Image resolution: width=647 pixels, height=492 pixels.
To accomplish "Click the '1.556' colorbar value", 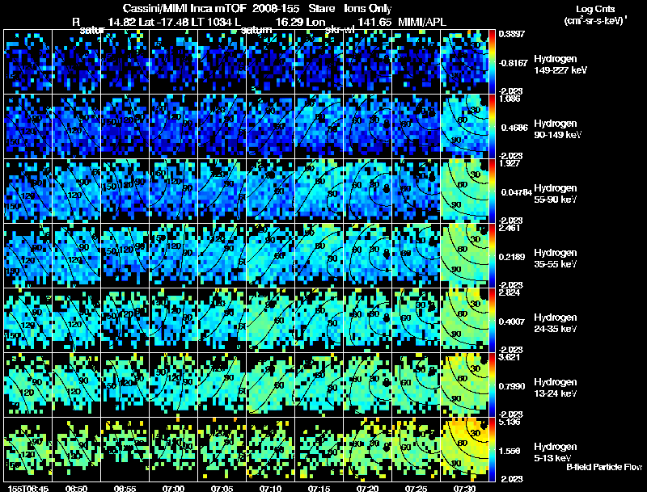I will coord(510,452).
